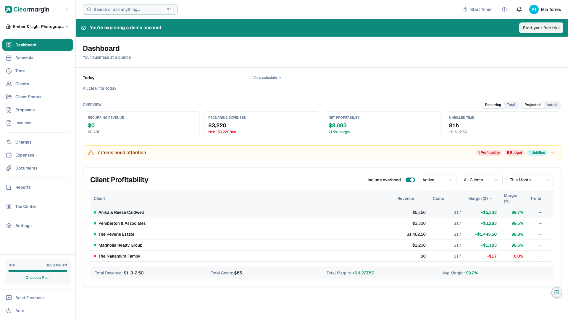
Task: Open the Reports menu item
Action: point(23,187)
